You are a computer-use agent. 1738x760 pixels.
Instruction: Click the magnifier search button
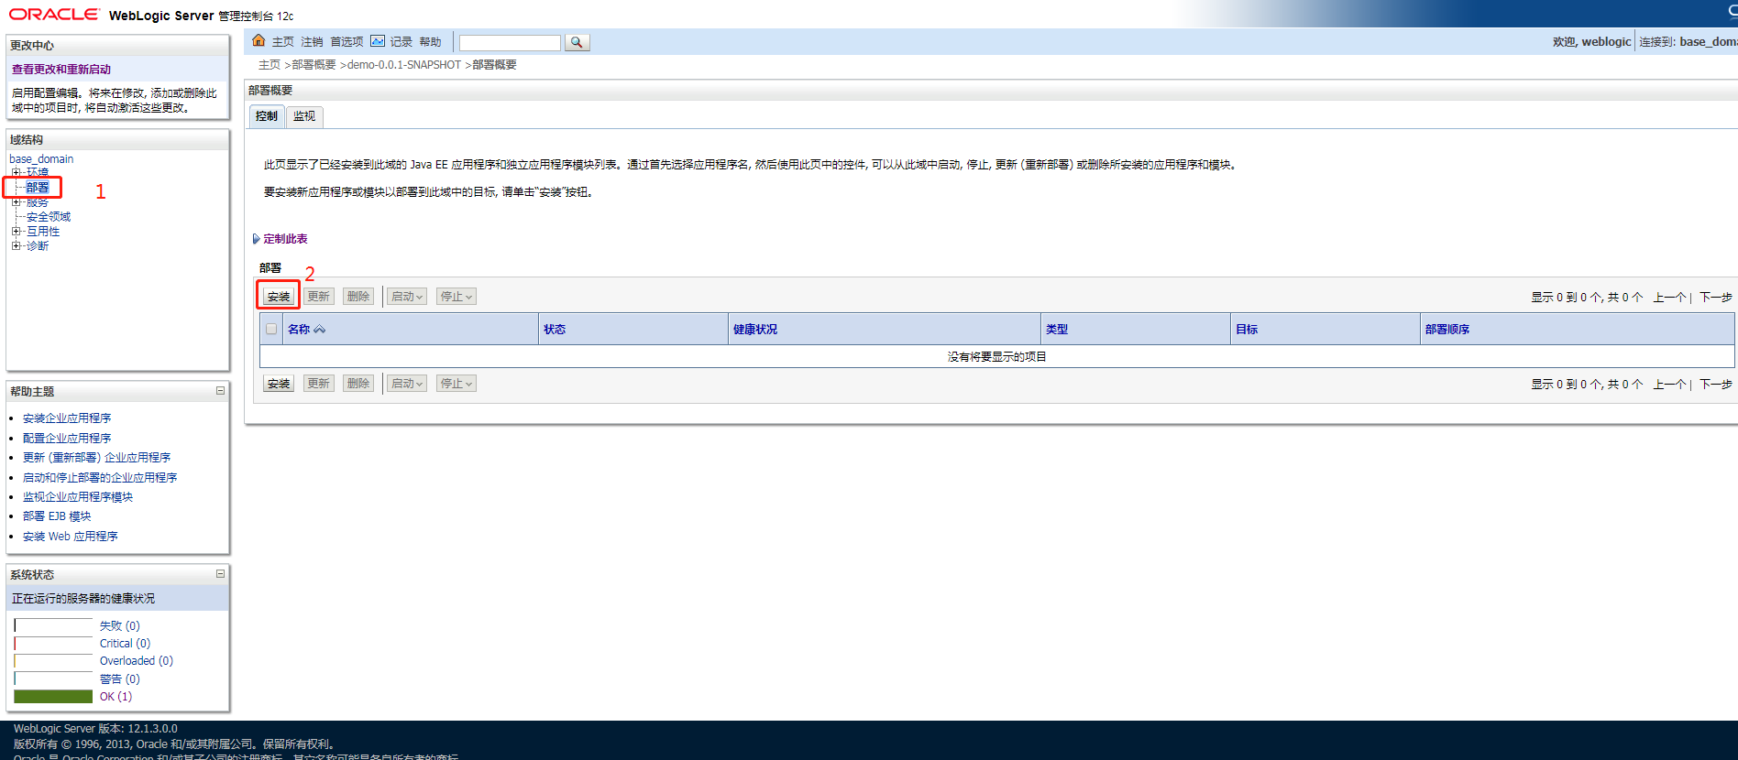point(577,42)
